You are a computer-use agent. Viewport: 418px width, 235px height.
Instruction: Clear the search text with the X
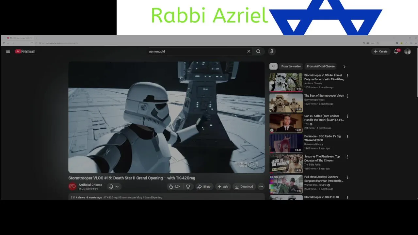coord(249,51)
